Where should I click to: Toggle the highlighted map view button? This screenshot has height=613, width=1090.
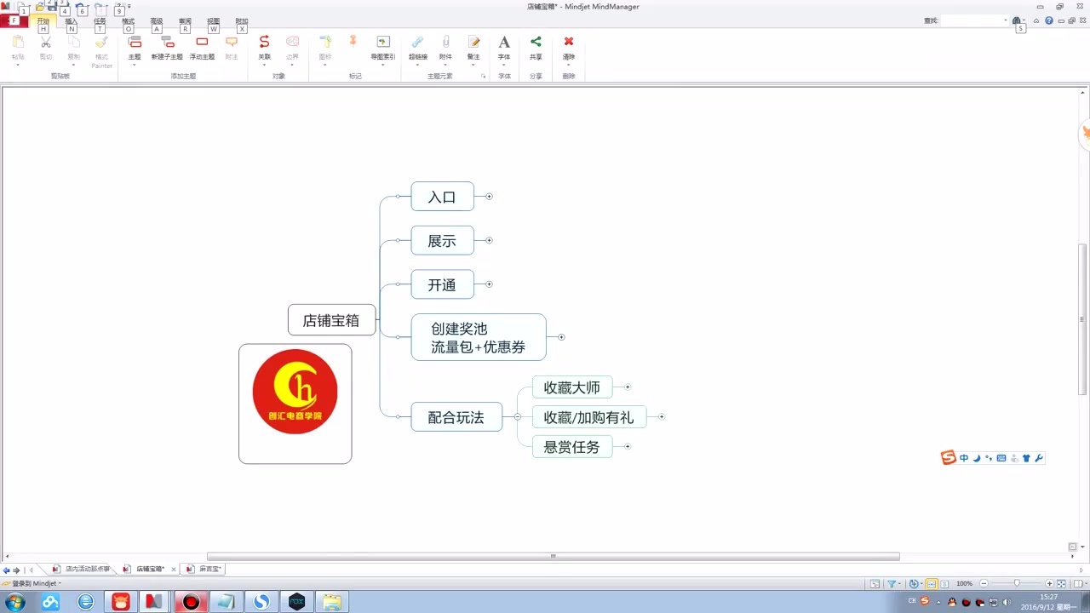click(931, 584)
